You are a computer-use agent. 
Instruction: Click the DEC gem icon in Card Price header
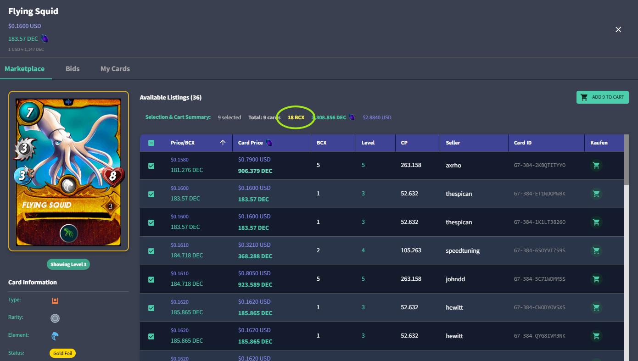269,143
